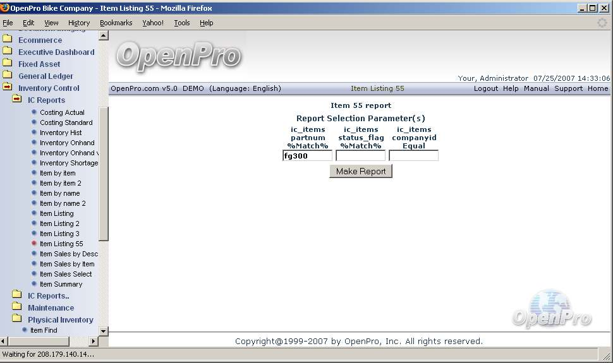The height and width of the screenshot is (363, 613).
Task: Collapse the IC Reports subfolder
Action: coord(17,100)
